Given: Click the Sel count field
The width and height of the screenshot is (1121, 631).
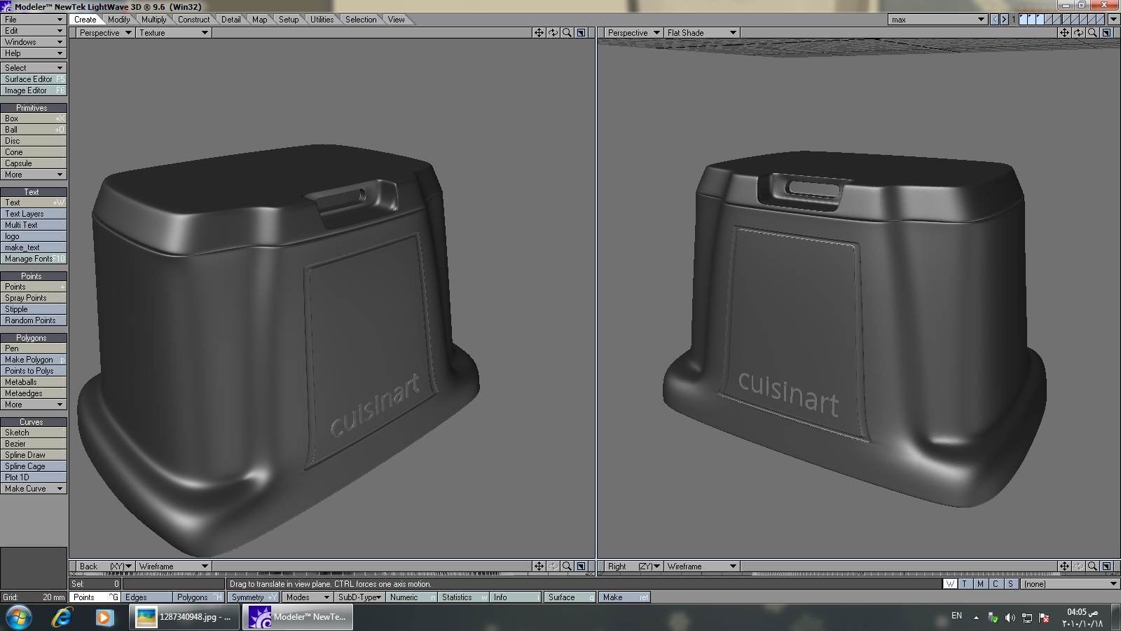Looking at the screenshot, I should [95, 584].
